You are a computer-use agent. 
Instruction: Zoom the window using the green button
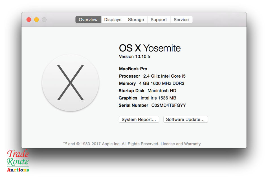click(44, 19)
